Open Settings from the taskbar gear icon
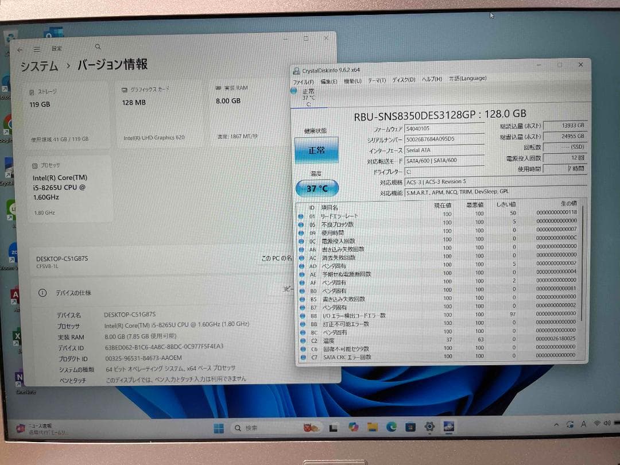The width and height of the screenshot is (620, 465). tap(429, 427)
